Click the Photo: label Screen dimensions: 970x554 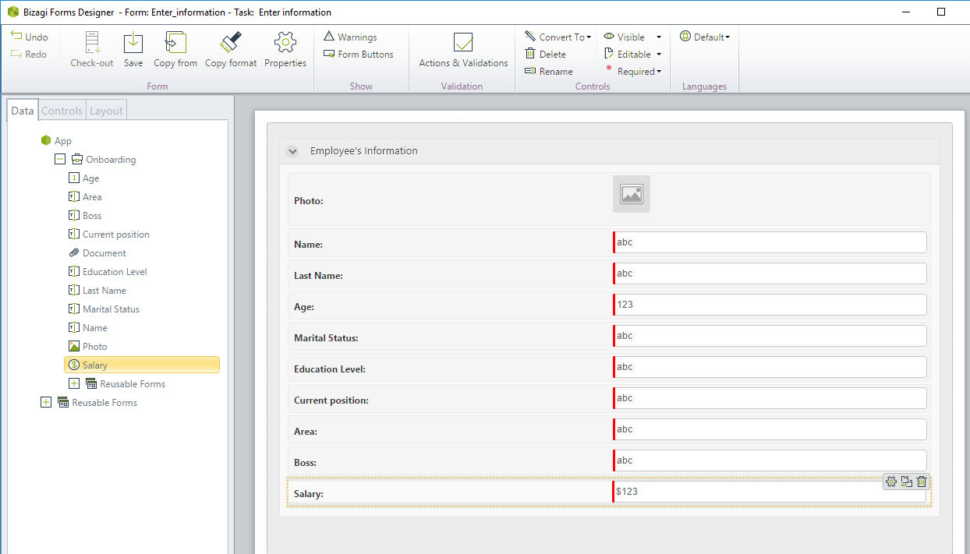[309, 201]
